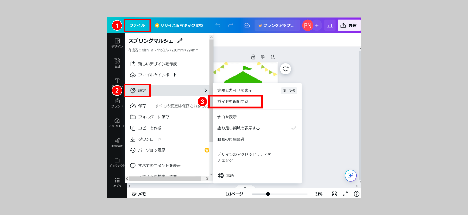468x215 pixels.
Task: Adjust the zoom slider handle
Action: tap(268, 194)
